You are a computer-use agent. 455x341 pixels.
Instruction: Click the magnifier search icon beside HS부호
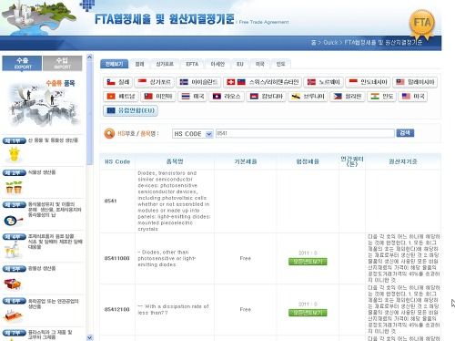tap(109, 133)
